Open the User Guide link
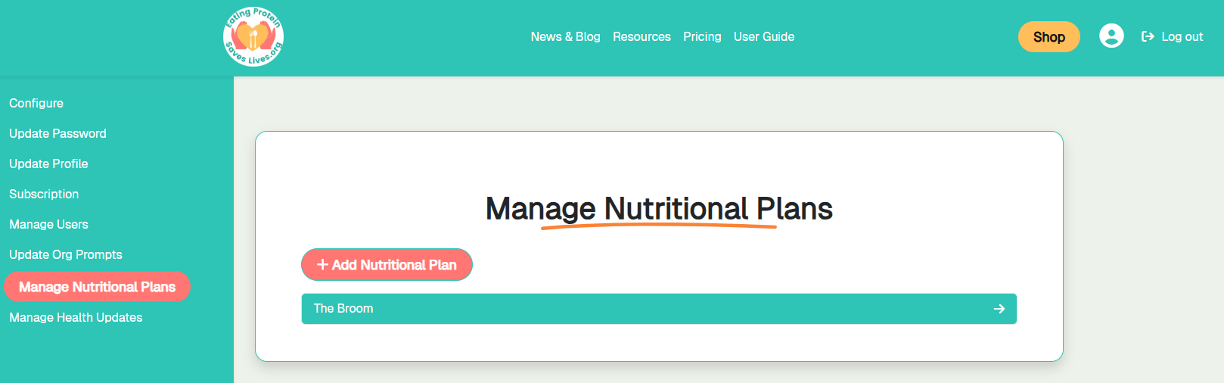Viewport: 1224px width, 383px height. point(764,36)
